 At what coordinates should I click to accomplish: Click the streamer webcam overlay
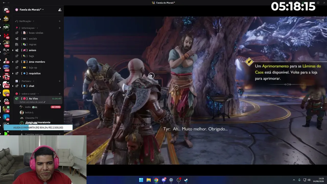pos(43,160)
